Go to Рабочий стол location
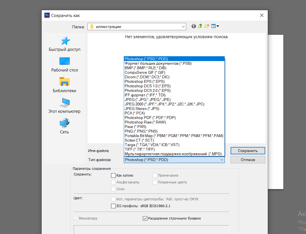The height and width of the screenshot is (234, 306). pyautogui.click(x=65, y=65)
